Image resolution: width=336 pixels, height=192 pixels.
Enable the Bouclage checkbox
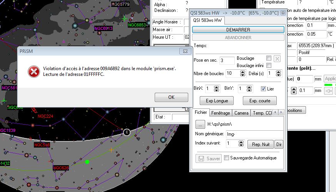(269, 58)
